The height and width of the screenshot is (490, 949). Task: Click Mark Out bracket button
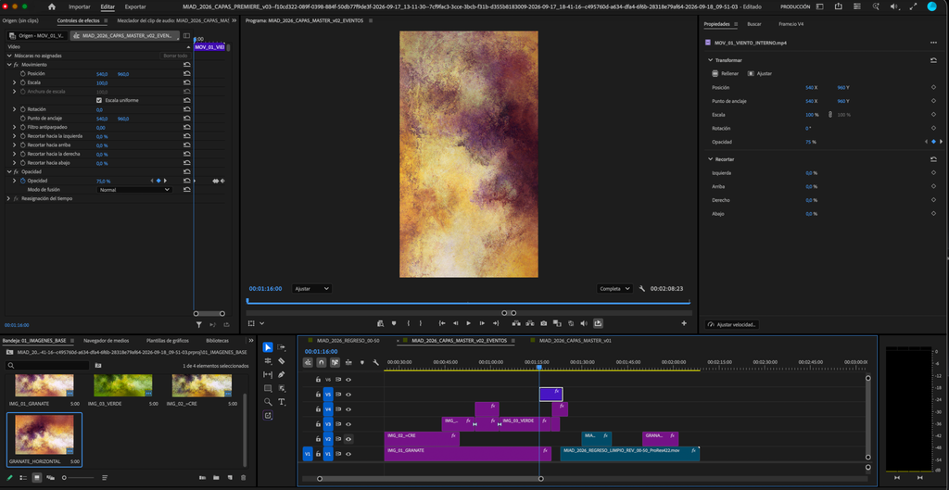[421, 323]
